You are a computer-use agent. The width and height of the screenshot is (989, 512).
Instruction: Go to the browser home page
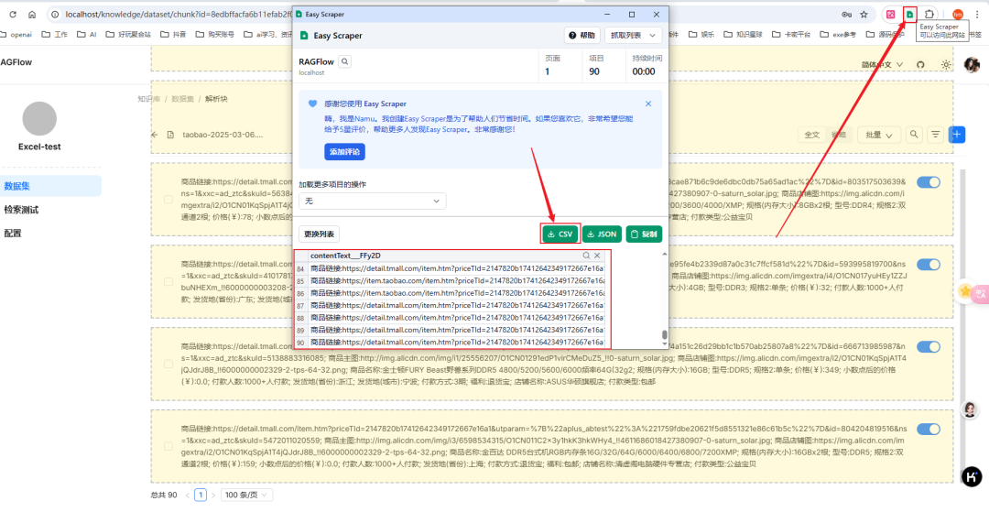click(x=32, y=15)
